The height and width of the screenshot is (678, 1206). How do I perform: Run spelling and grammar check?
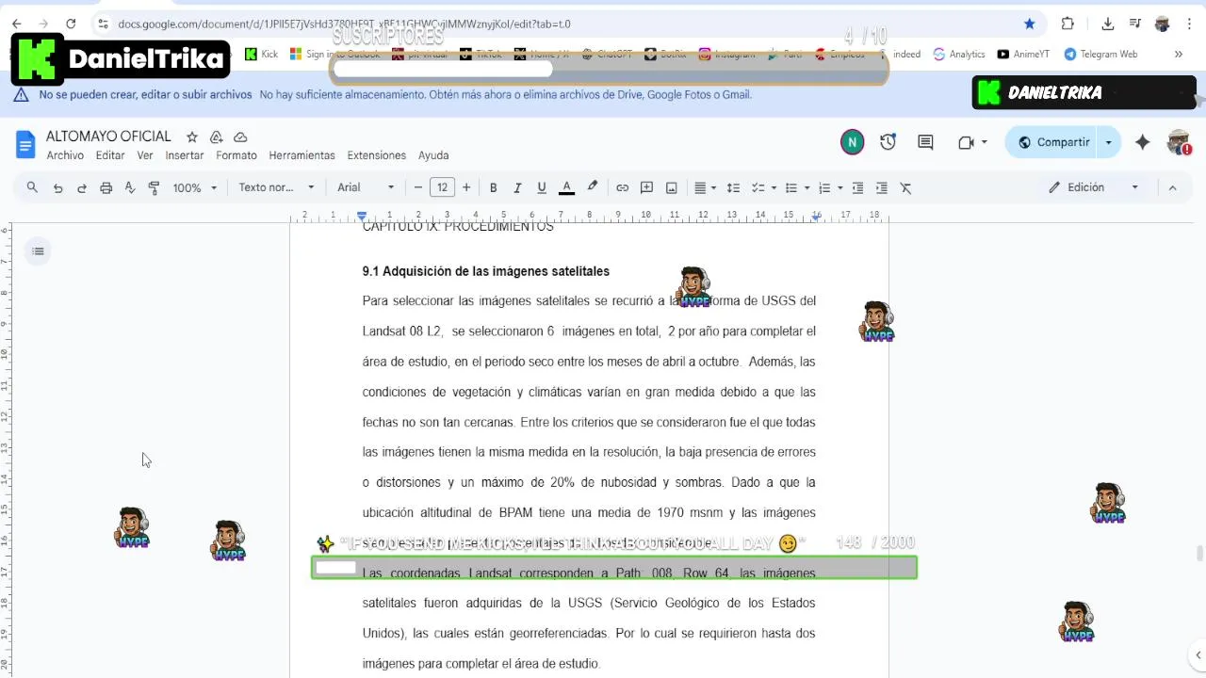point(130,187)
